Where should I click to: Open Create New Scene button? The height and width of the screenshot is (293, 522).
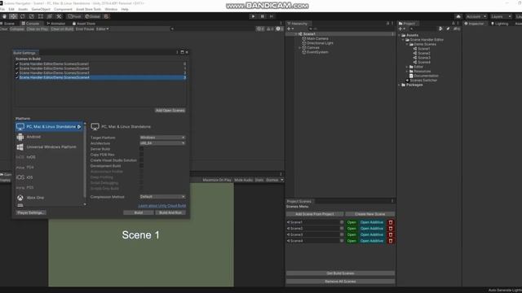coord(369,214)
